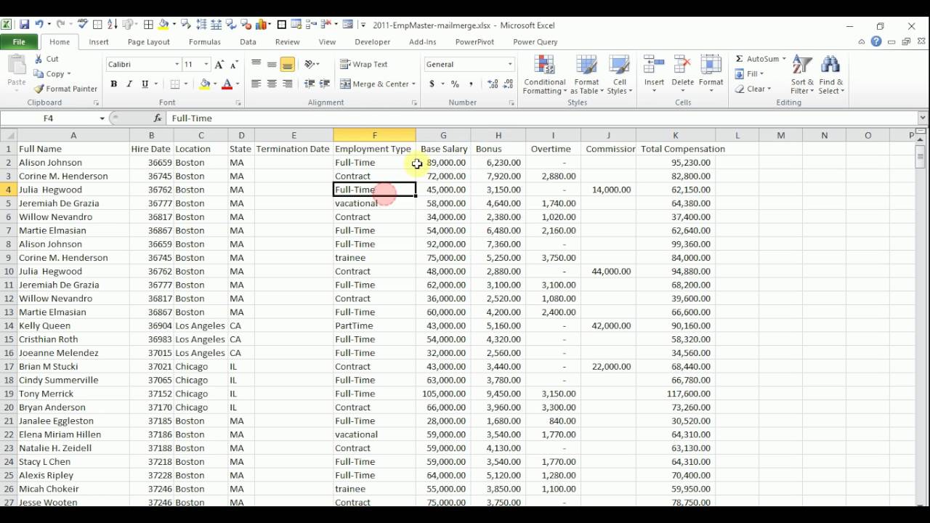Apply comma style format
Image resolution: width=930 pixels, height=523 pixels.
coord(471,84)
